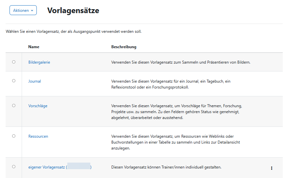Click the instruction text 'Wählen Sie einen Vorlagensatz'
The width and height of the screenshot is (288, 178).
click(x=74, y=31)
